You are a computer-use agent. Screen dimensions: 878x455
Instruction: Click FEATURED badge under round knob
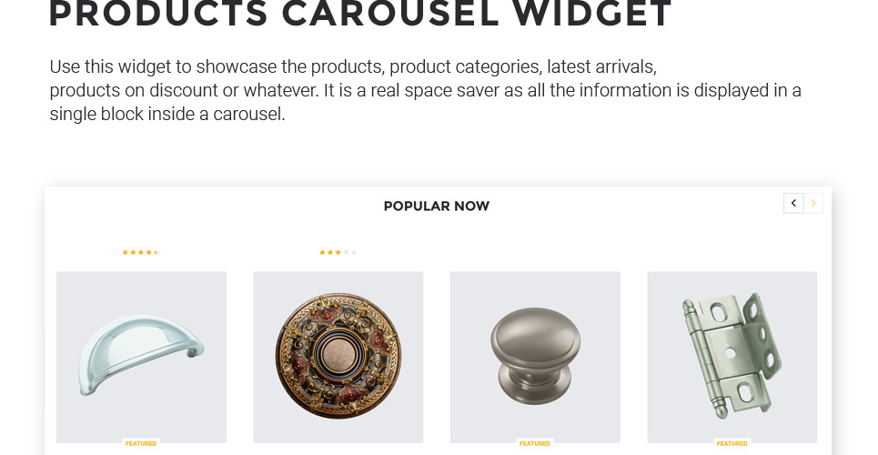[x=535, y=443]
